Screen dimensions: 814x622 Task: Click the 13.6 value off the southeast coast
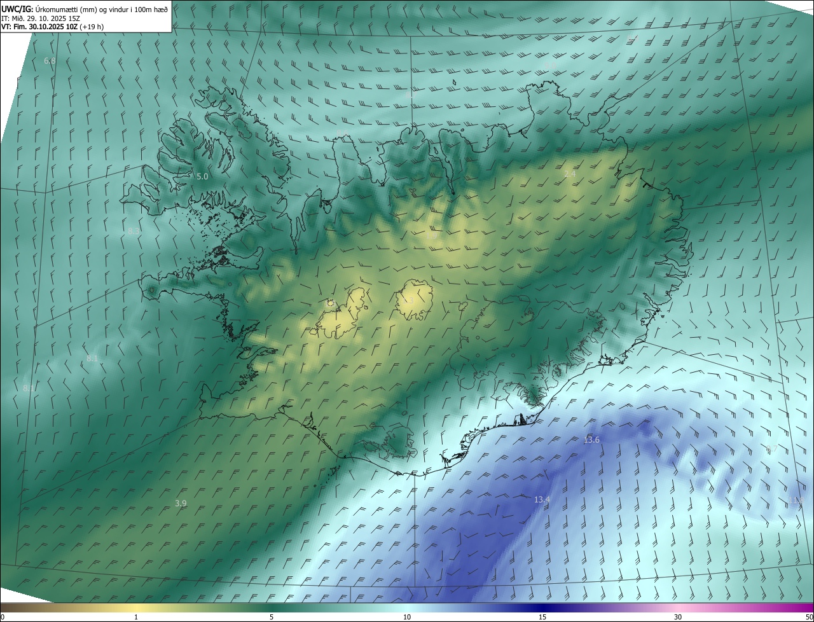[x=591, y=440]
